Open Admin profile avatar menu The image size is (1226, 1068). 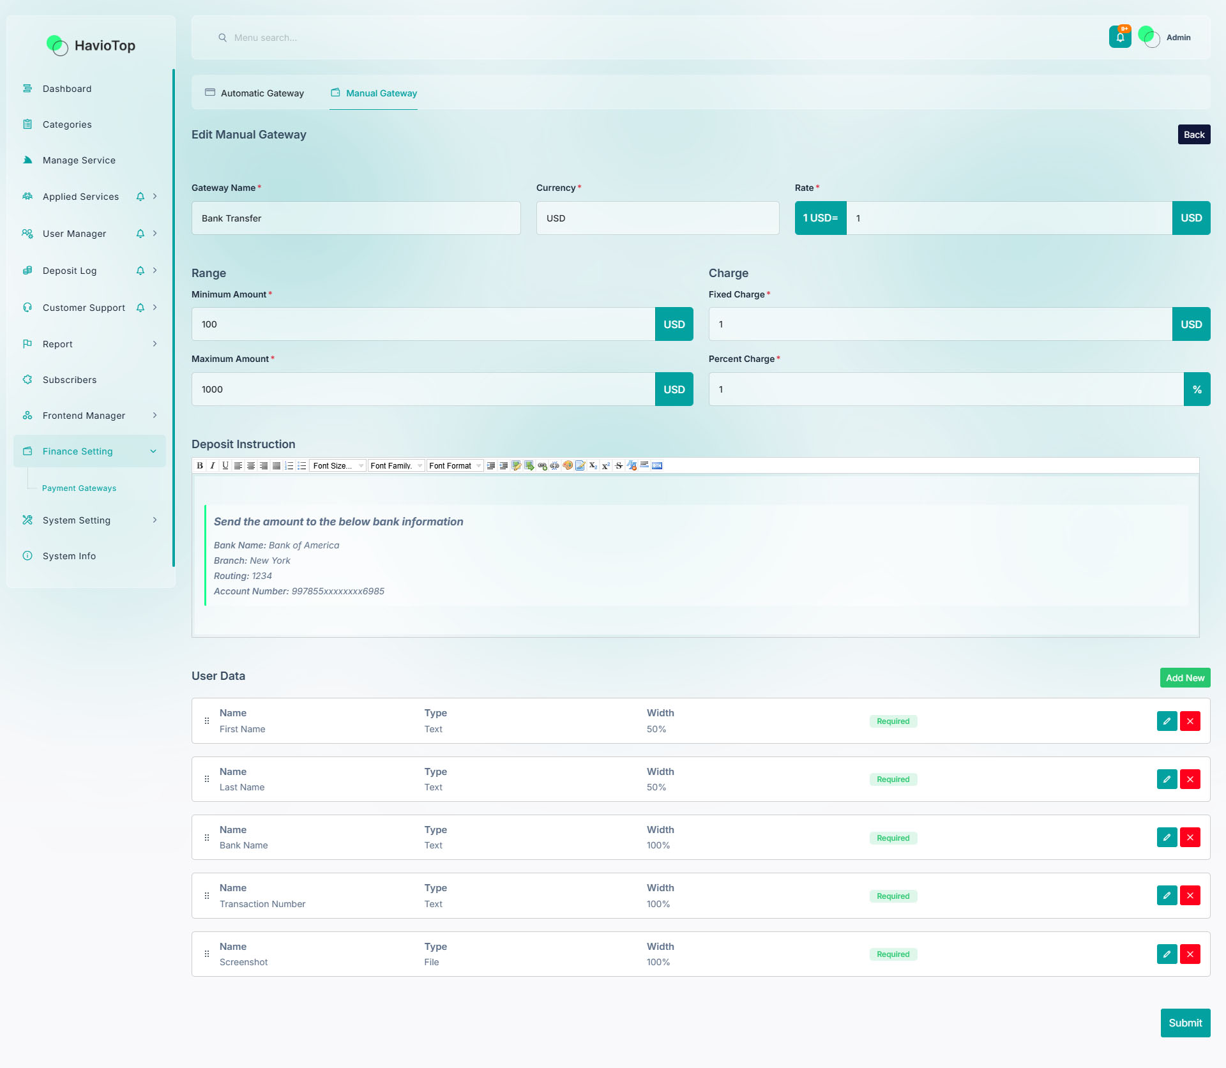point(1149,37)
